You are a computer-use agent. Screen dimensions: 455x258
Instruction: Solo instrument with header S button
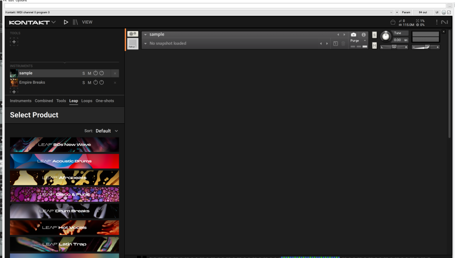374,35
